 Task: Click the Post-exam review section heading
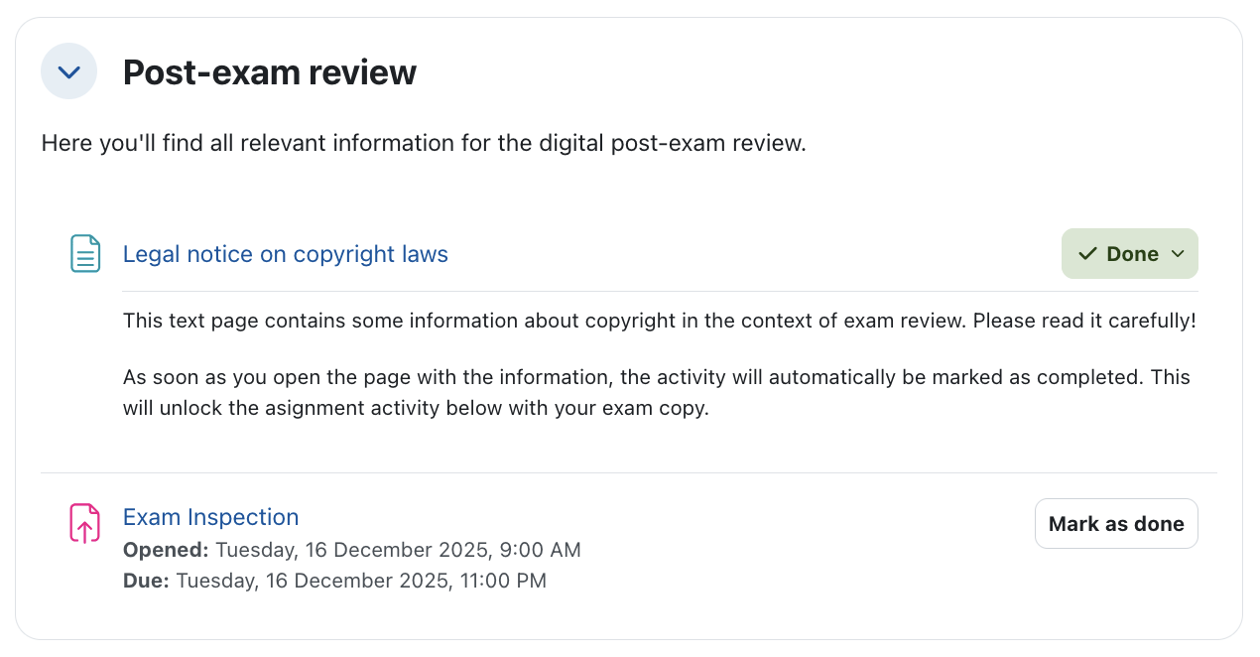coord(269,72)
